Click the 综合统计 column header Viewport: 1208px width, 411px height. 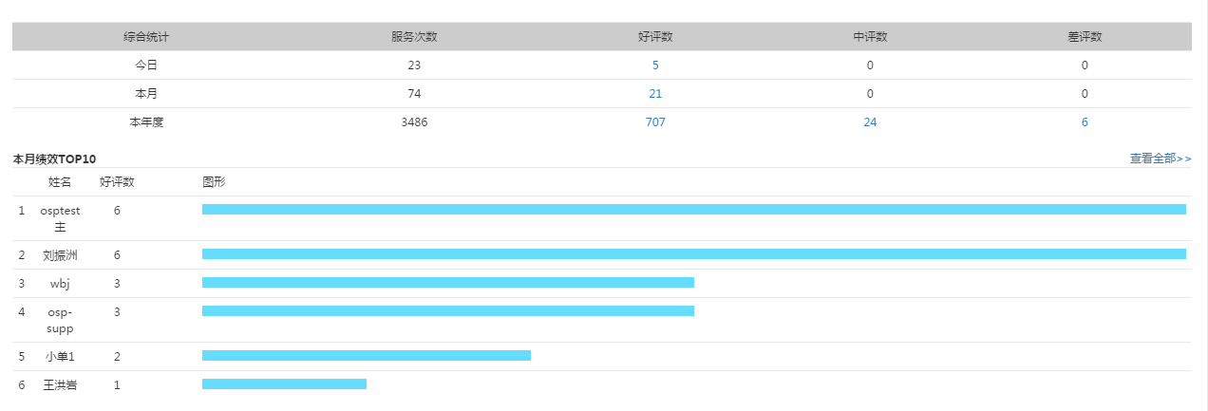(146, 37)
